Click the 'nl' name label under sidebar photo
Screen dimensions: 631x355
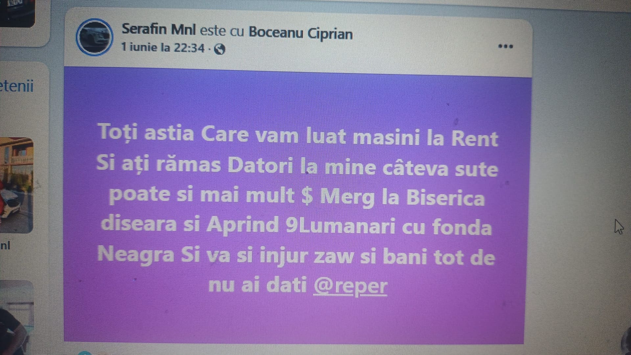tap(5, 245)
